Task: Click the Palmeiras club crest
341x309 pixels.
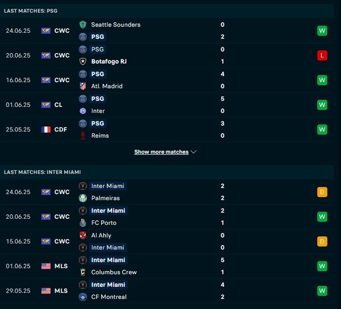Action: tap(83, 198)
